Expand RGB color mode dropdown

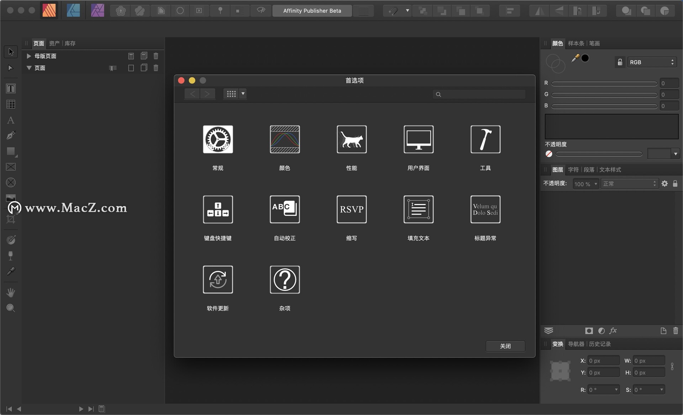point(652,62)
